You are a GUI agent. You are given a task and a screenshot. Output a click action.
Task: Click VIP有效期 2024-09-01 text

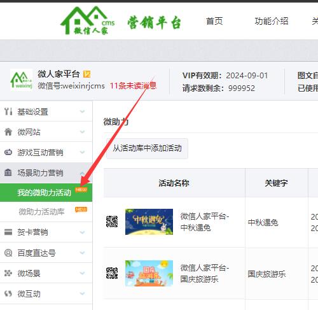click(225, 76)
